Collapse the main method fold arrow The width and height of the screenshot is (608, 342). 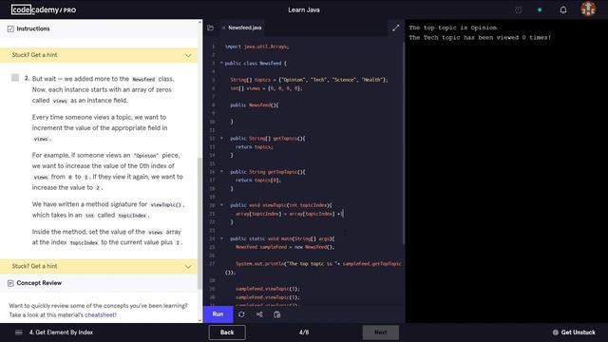coord(221,238)
